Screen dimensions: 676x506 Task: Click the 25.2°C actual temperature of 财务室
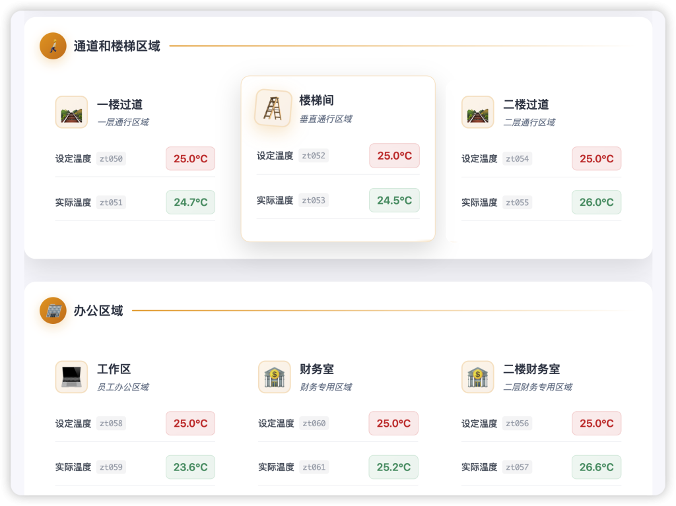tap(393, 467)
